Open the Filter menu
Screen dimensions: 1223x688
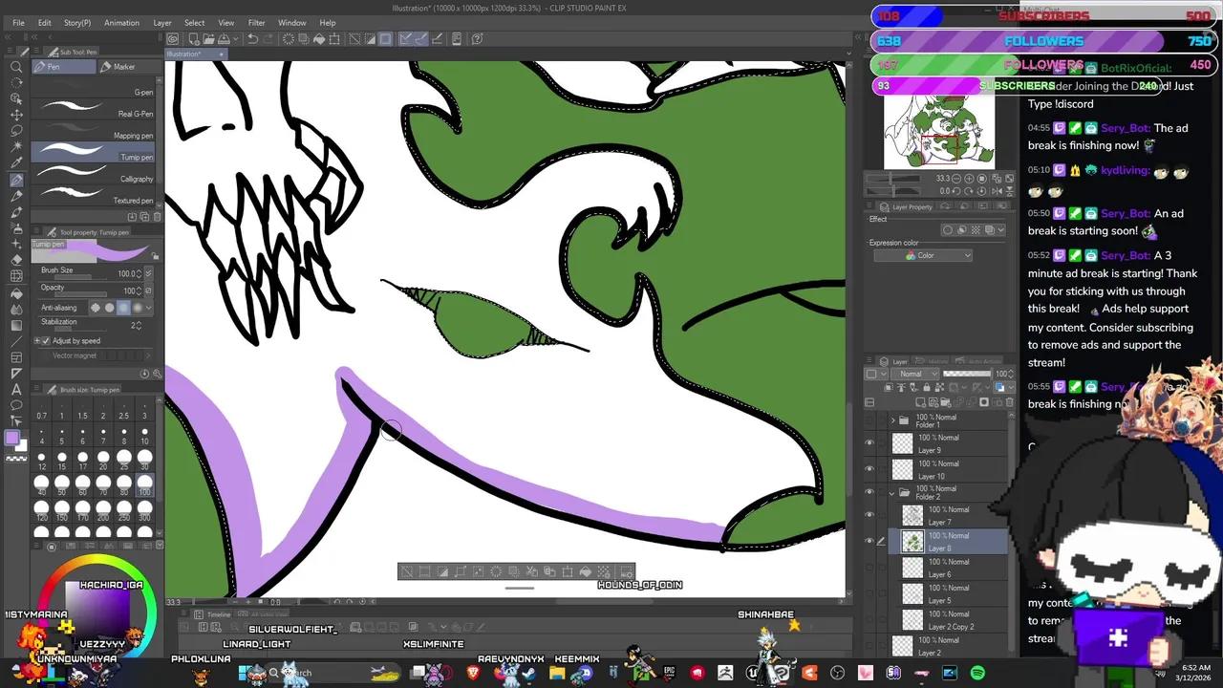[x=256, y=22]
